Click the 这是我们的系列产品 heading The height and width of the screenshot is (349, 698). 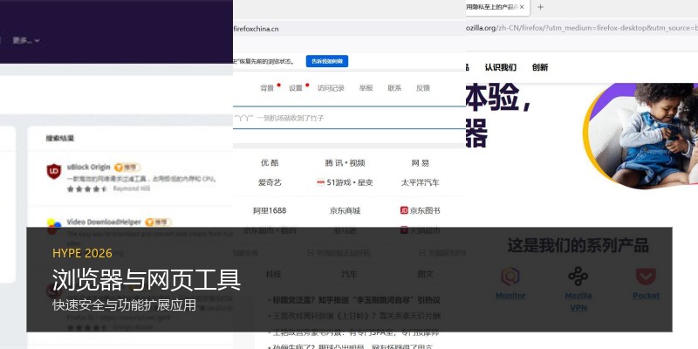(x=578, y=246)
